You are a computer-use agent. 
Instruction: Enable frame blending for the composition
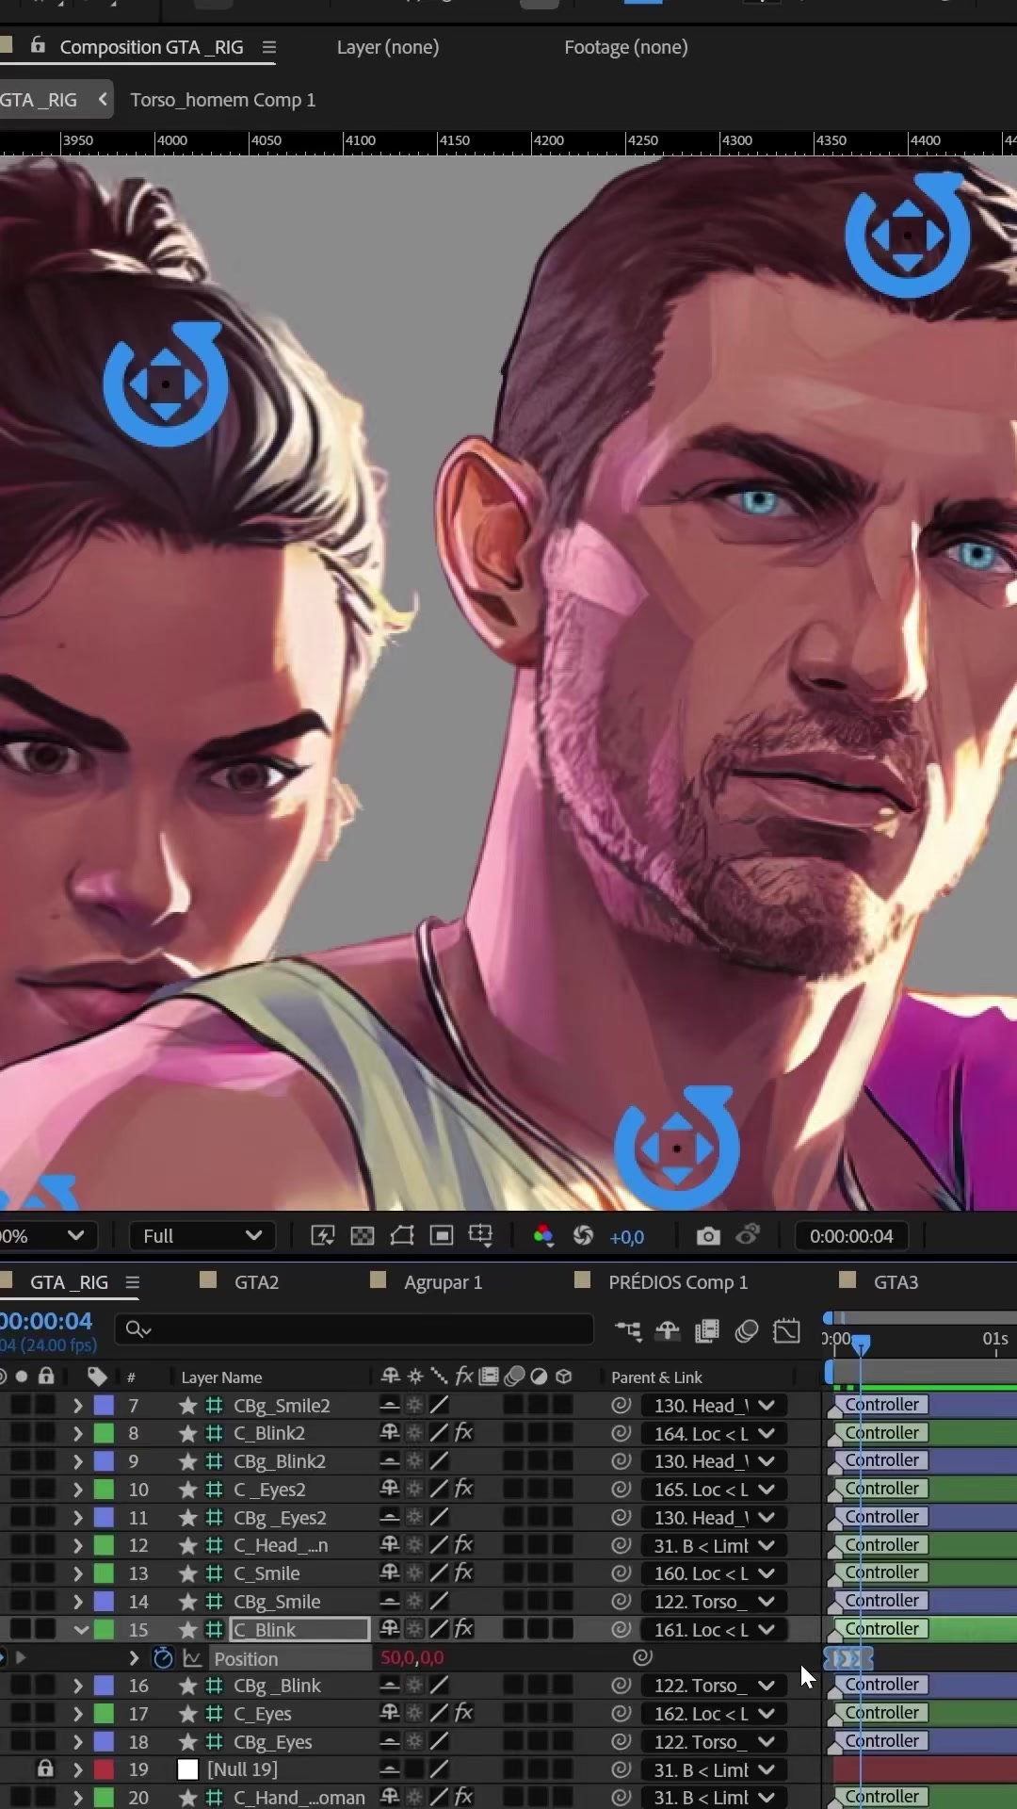click(707, 1330)
